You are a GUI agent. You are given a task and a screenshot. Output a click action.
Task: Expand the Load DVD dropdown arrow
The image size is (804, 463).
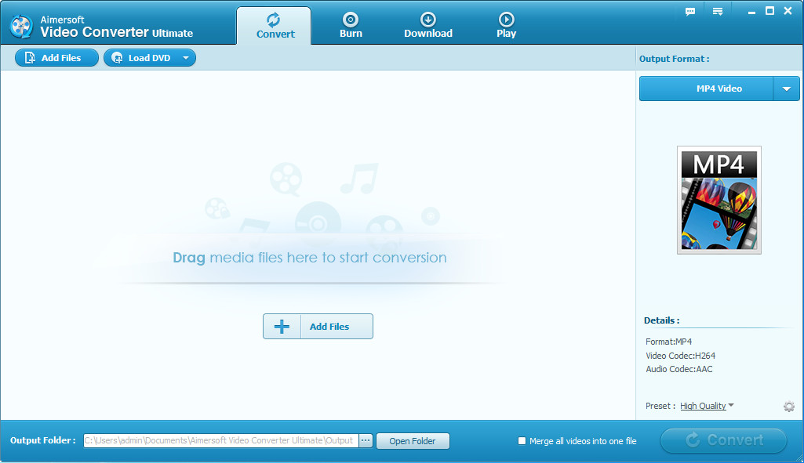coord(186,58)
